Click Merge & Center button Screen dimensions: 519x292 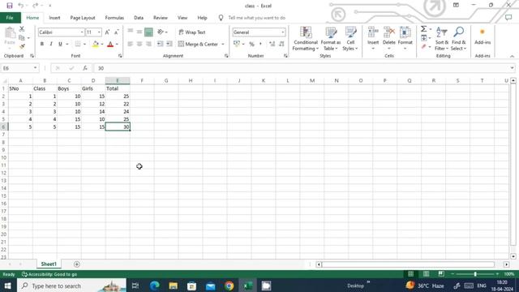point(198,44)
